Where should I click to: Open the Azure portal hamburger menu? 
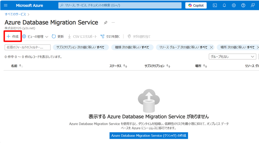[x=5, y=5]
